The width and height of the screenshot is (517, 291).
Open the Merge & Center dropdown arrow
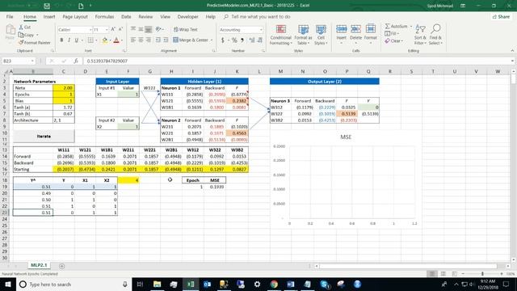[212, 40]
